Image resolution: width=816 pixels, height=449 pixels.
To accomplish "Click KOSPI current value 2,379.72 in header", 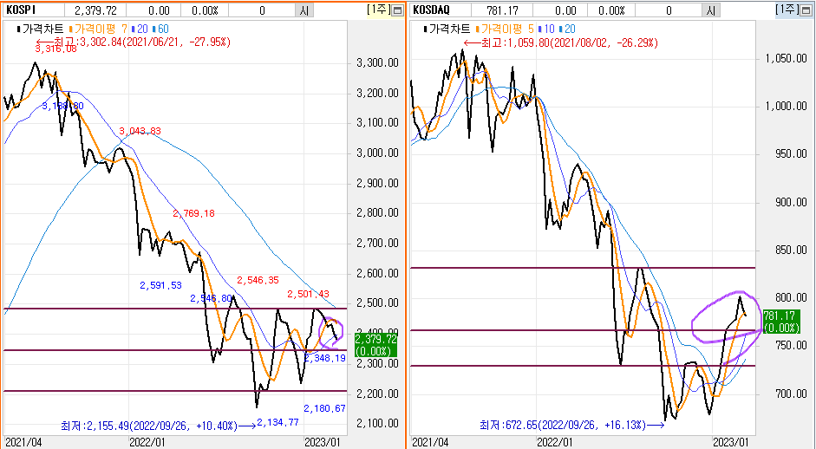I will tap(95, 10).
